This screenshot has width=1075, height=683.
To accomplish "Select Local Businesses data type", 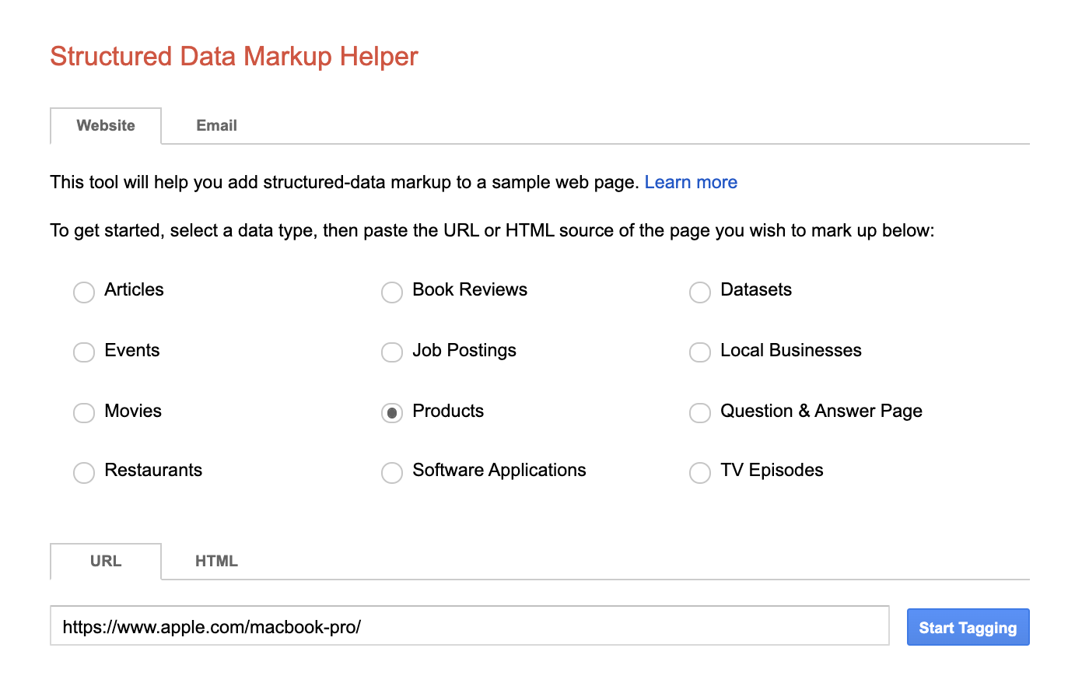I will [x=700, y=352].
